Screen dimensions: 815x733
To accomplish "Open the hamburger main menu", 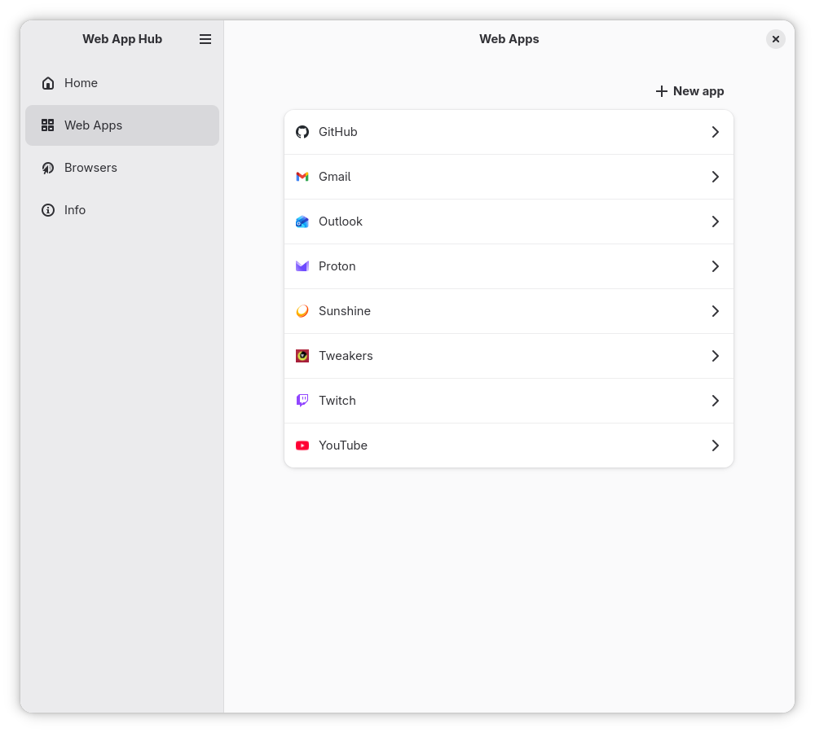I will 205,39.
